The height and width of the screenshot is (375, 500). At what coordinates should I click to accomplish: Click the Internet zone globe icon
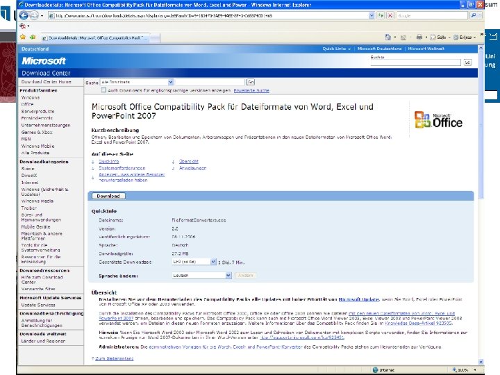tap(375, 370)
